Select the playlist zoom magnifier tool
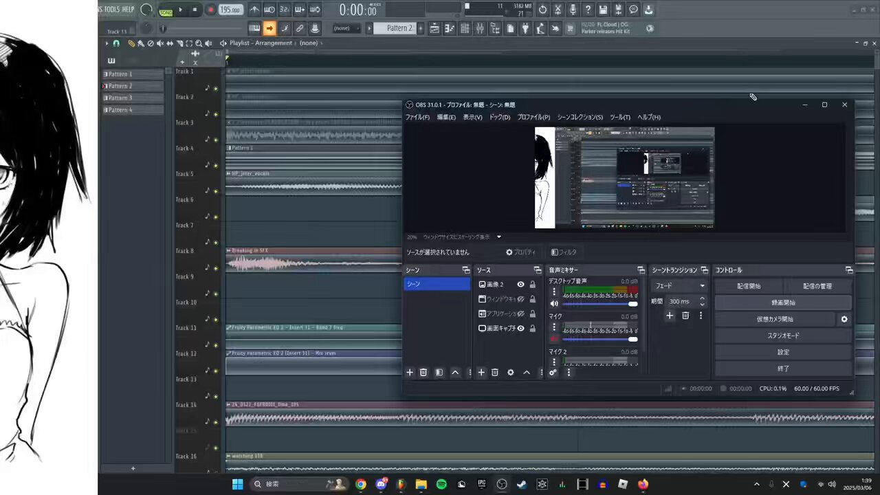The image size is (880, 495). [x=199, y=43]
